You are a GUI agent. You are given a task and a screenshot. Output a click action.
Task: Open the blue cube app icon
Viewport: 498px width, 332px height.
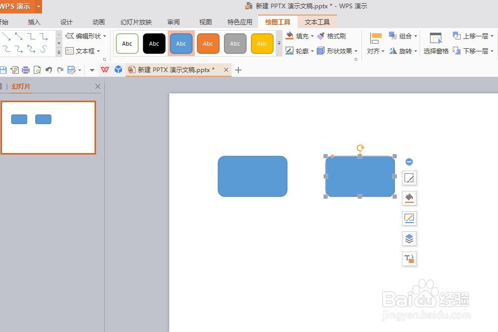tap(118, 70)
